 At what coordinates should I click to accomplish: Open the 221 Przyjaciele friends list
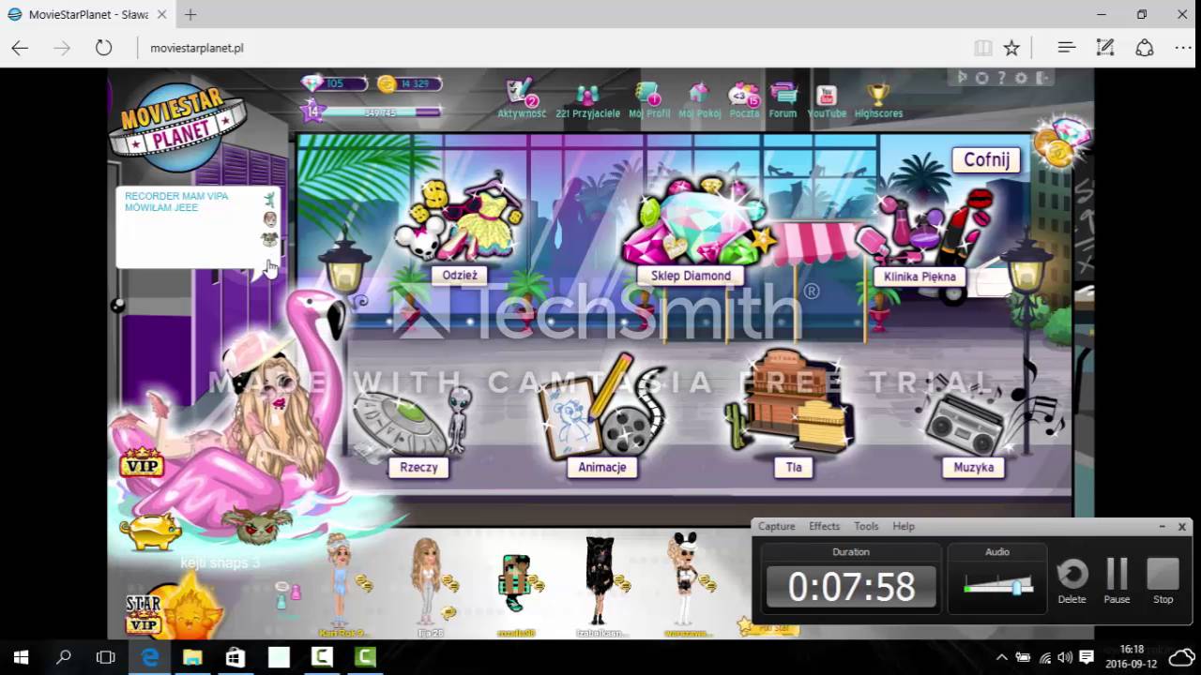[588, 101]
